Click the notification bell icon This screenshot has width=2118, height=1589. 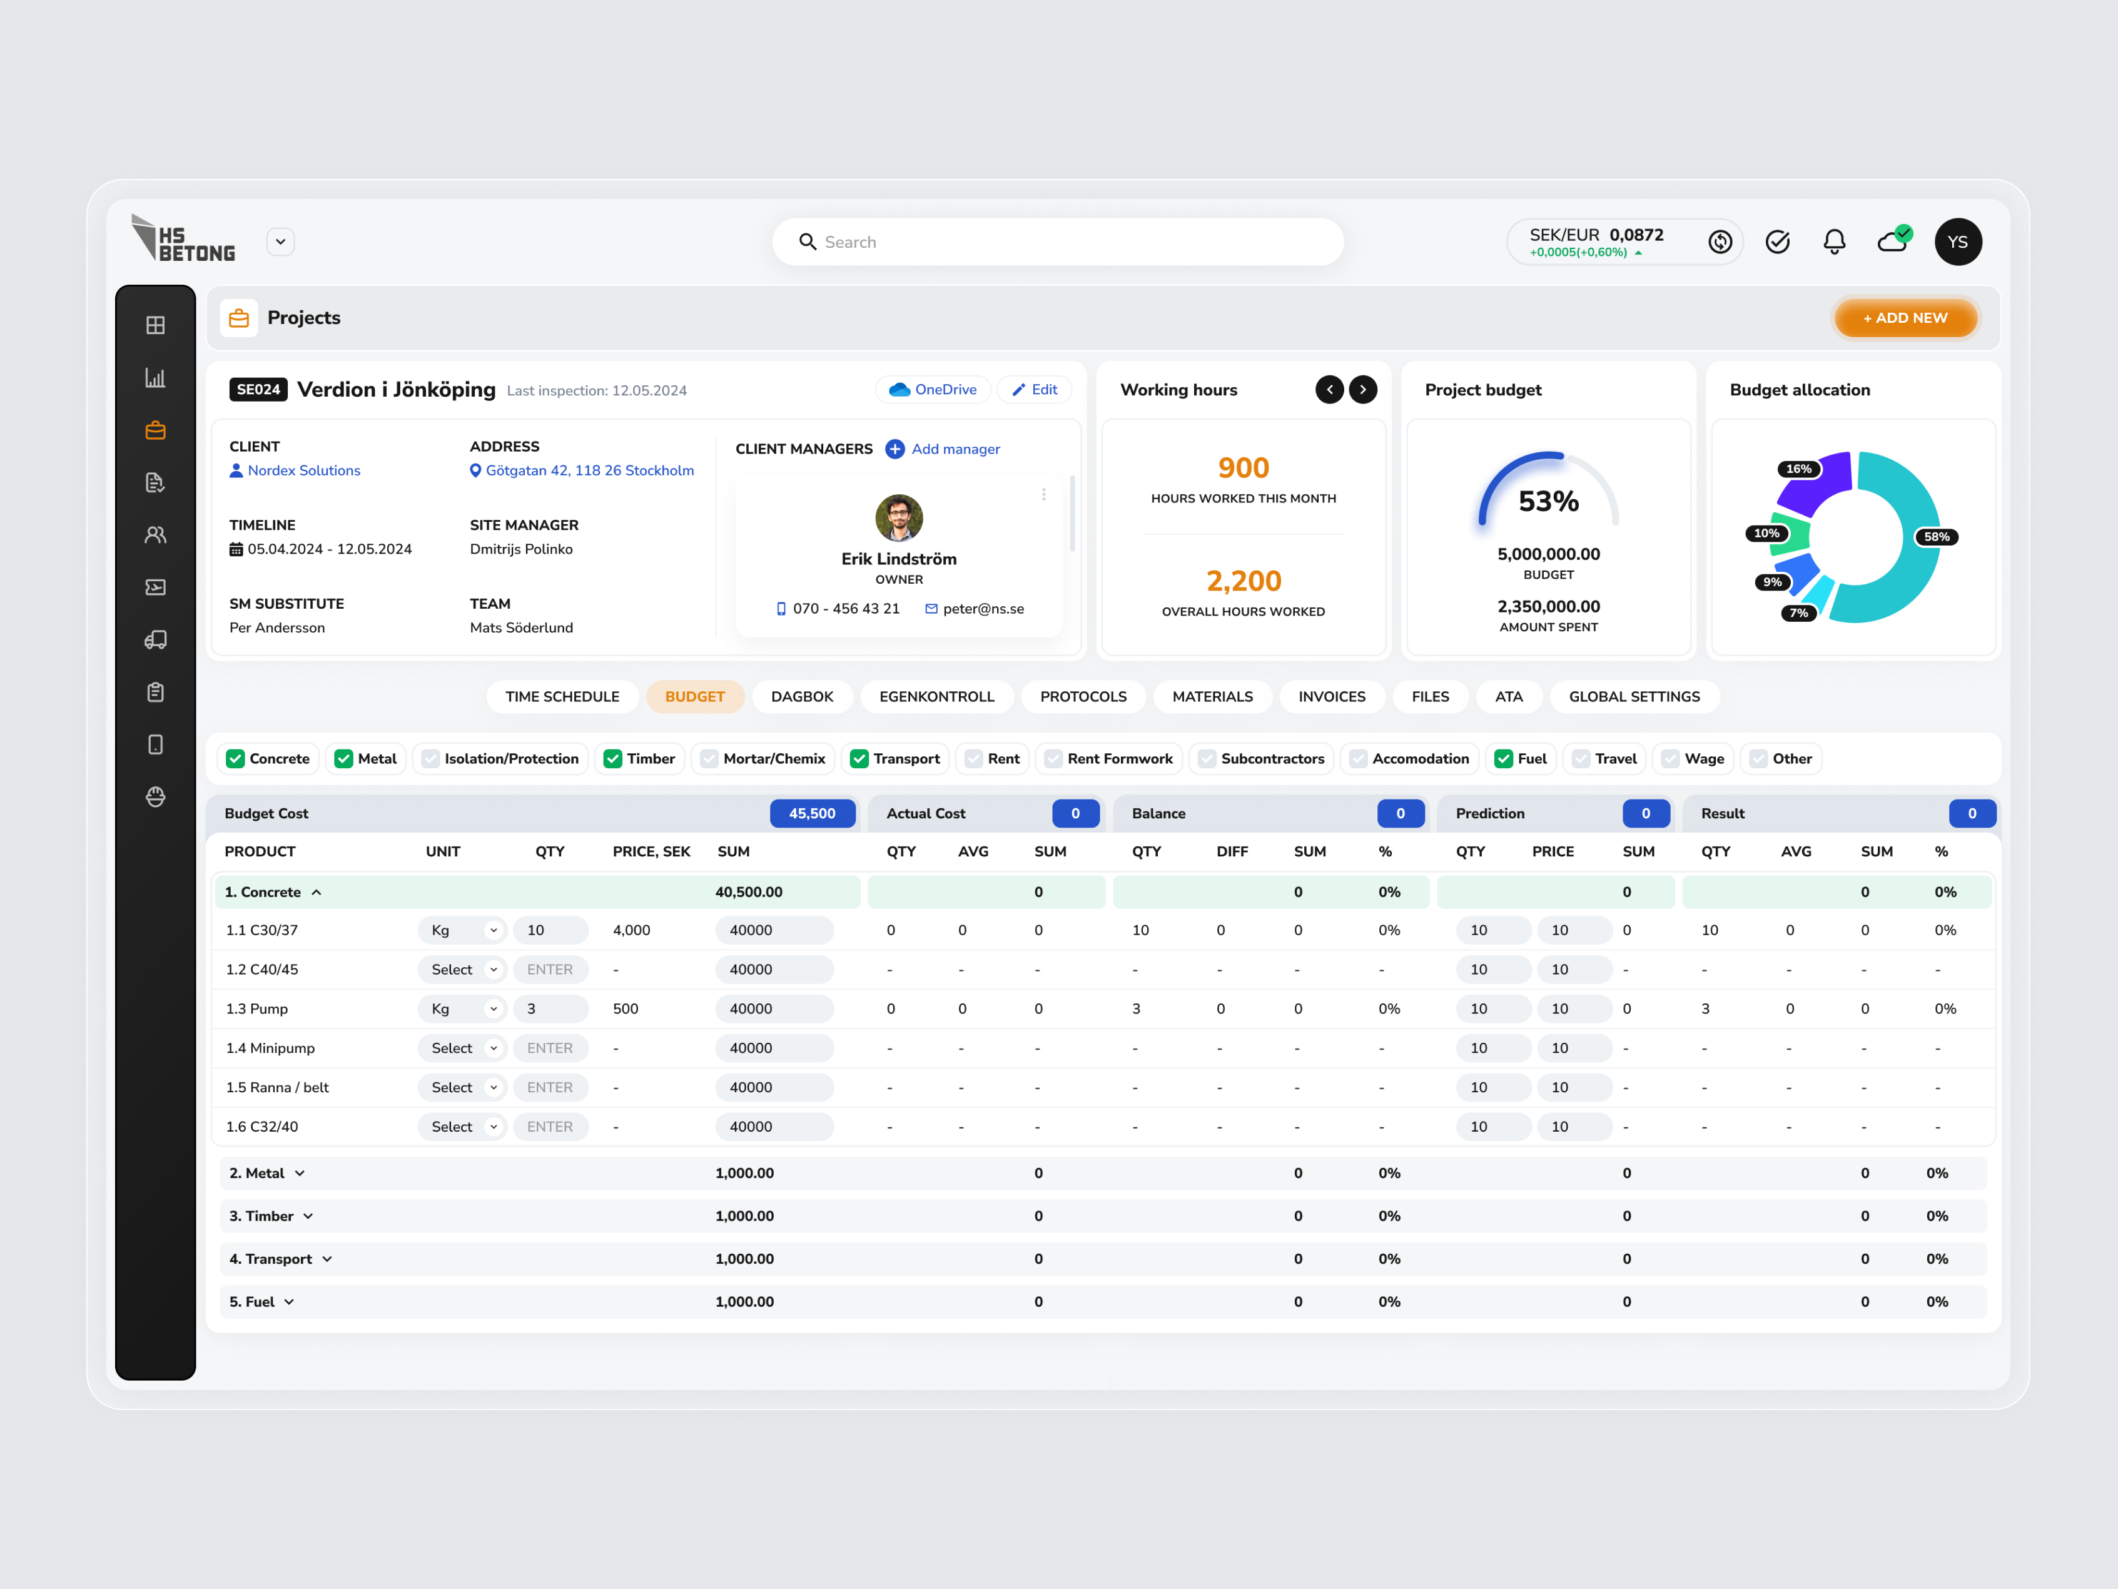1833,241
